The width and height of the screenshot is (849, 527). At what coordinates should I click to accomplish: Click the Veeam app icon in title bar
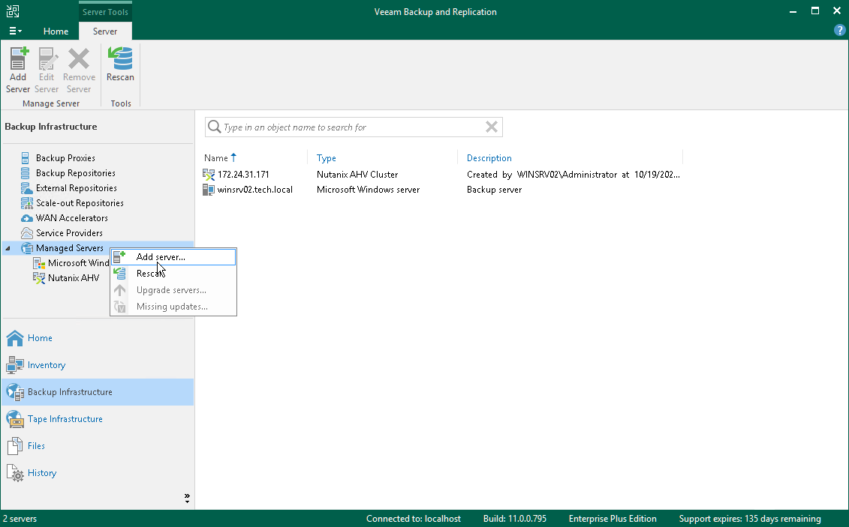click(x=13, y=11)
